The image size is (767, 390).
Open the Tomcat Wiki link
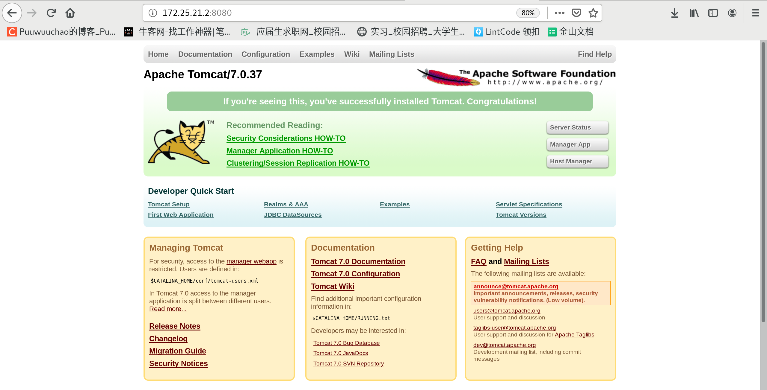coord(333,286)
